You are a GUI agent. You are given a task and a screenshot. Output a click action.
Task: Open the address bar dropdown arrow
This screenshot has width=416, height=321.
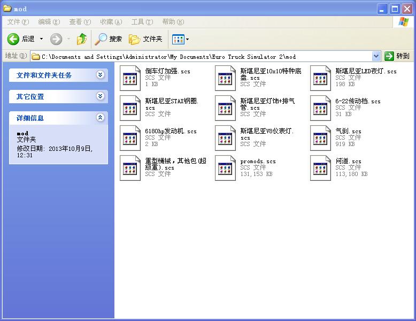point(376,56)
